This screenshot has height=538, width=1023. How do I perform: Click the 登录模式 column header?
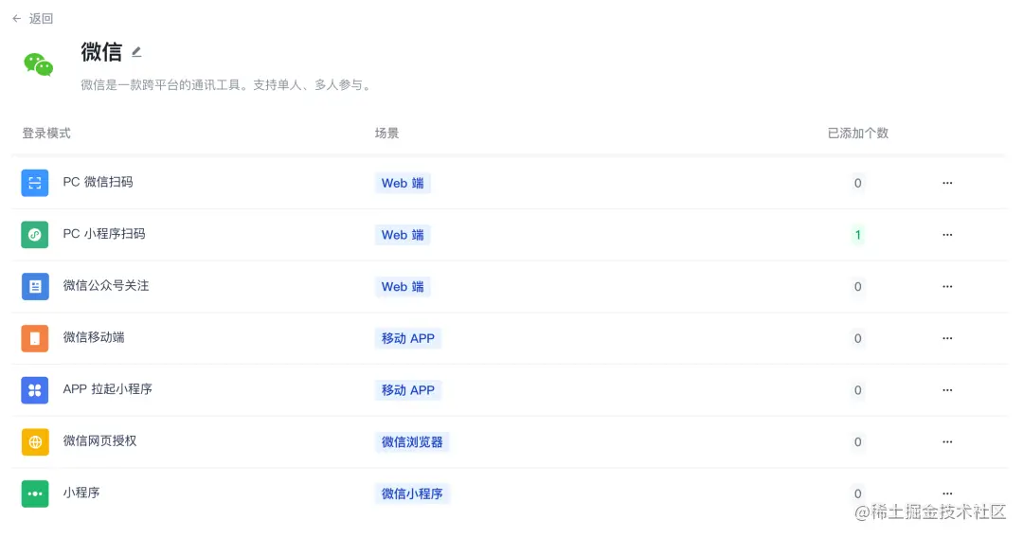pos(46,133)
